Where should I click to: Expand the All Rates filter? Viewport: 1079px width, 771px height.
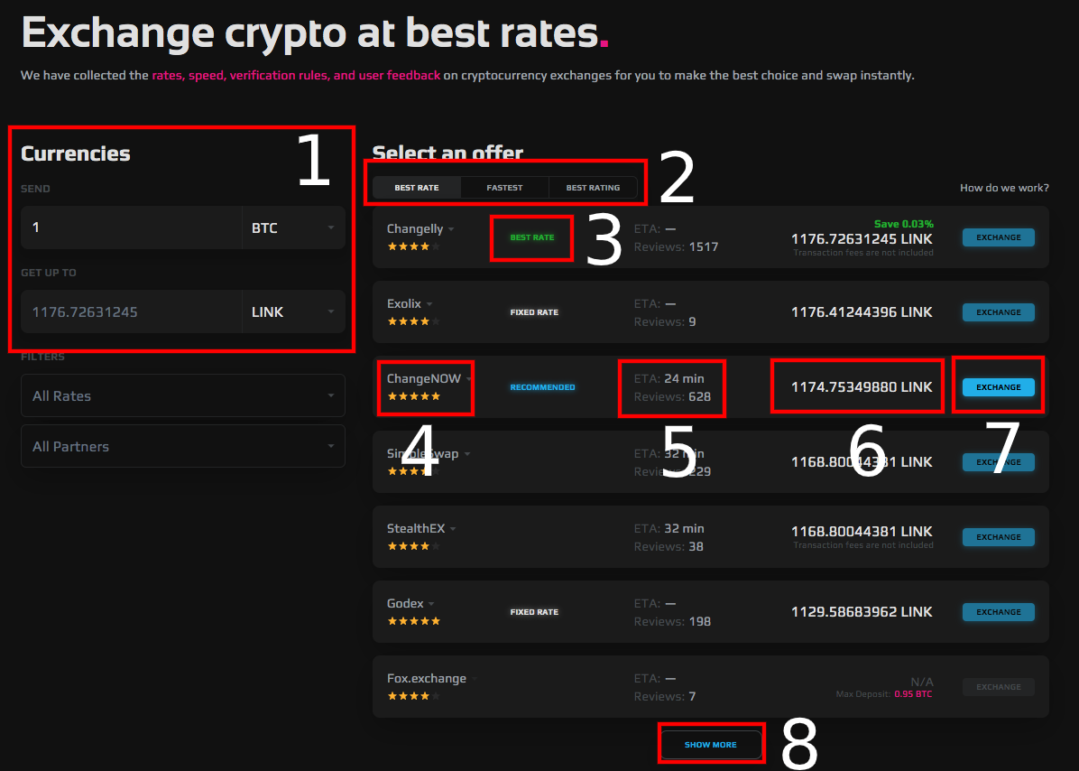point(183,395)
